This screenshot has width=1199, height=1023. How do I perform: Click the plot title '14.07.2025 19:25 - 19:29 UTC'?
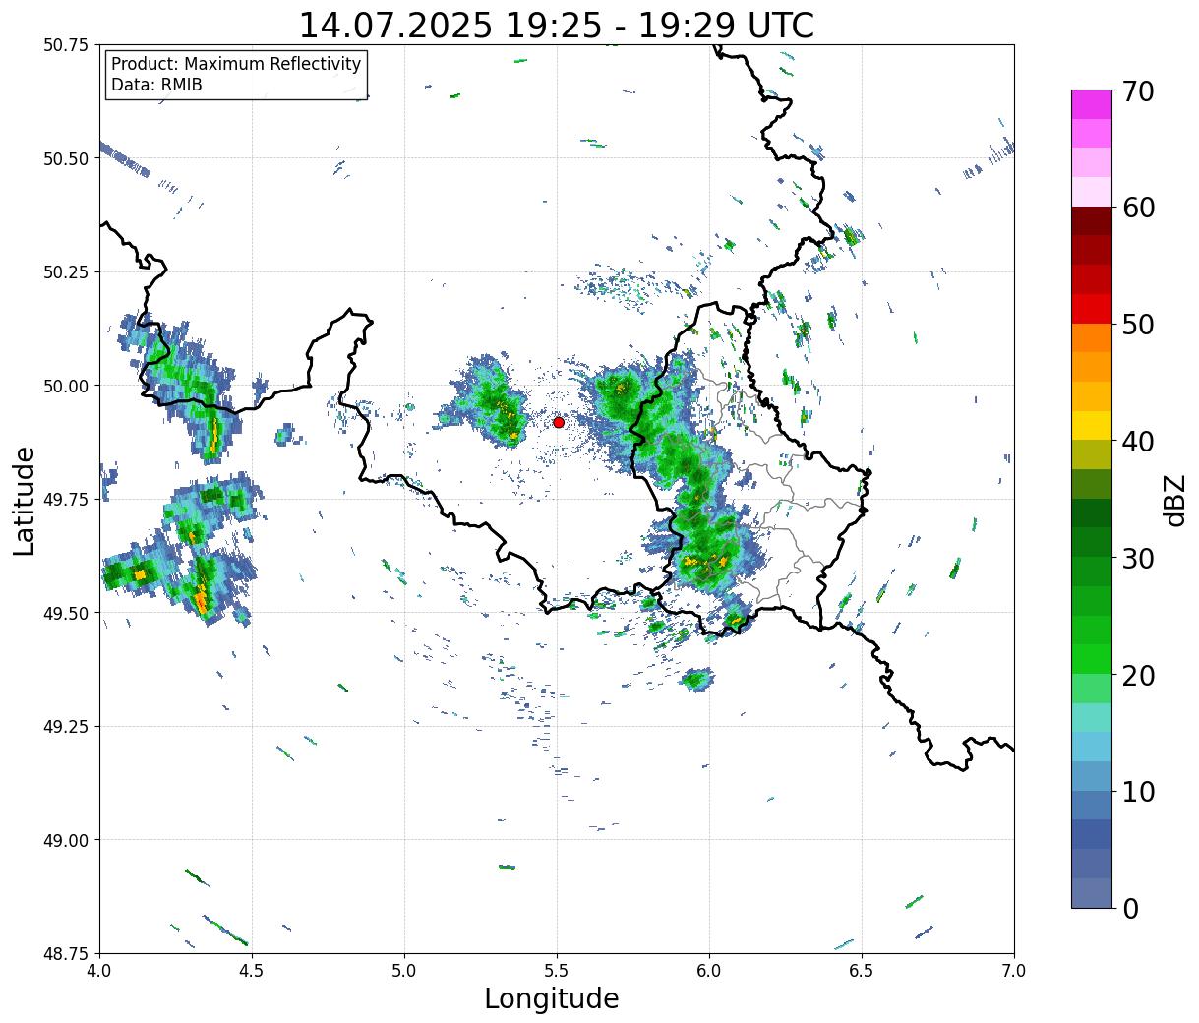coord(557,25)
